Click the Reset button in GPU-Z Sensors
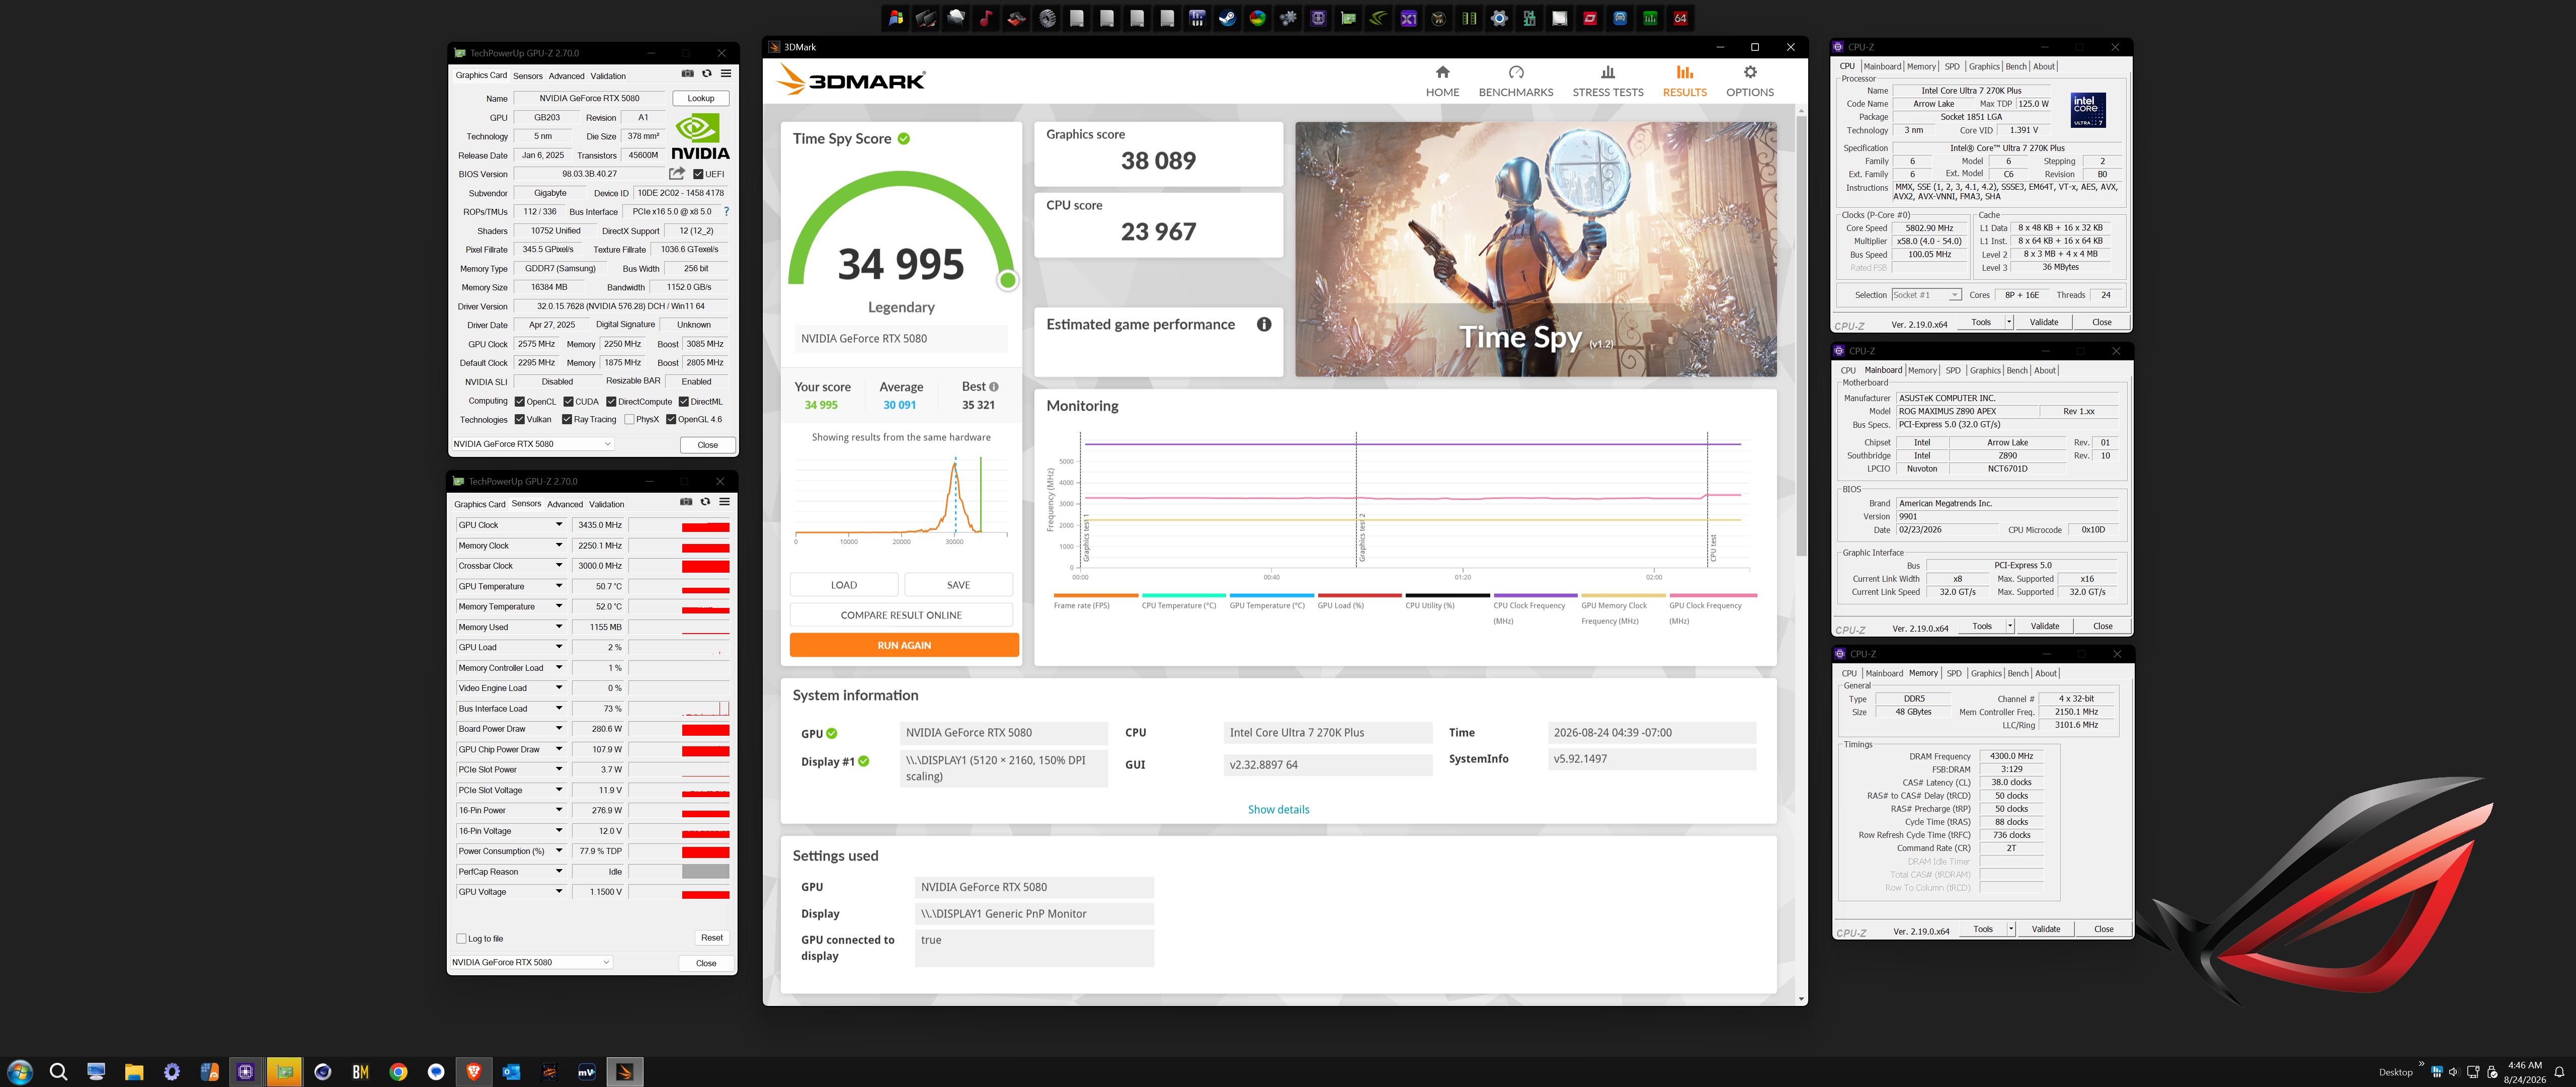 point(712,938)
